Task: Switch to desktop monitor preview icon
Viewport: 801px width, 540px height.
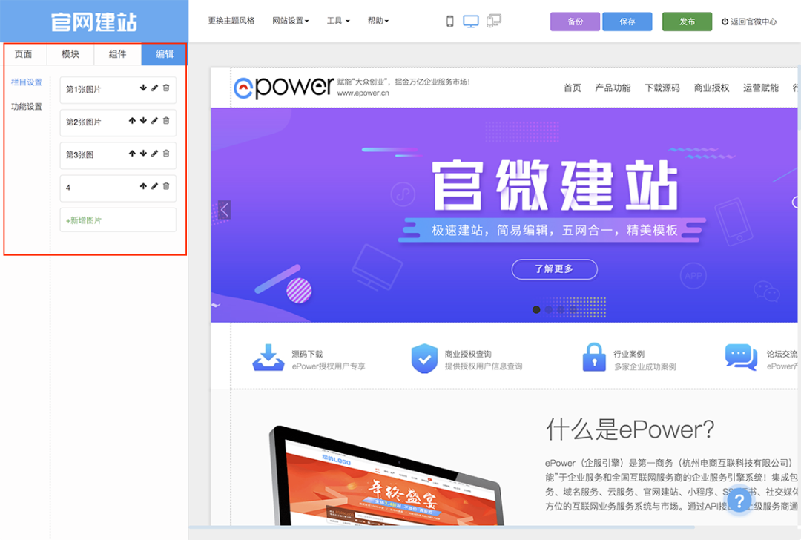Action: 471,21
